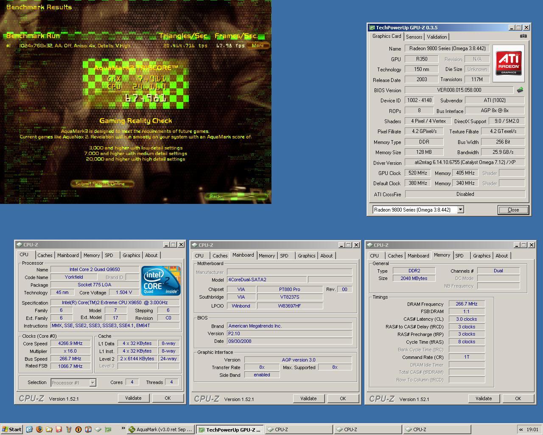
Task: Click the Internet Explorer quick launch icon
Action: point(29,429)
